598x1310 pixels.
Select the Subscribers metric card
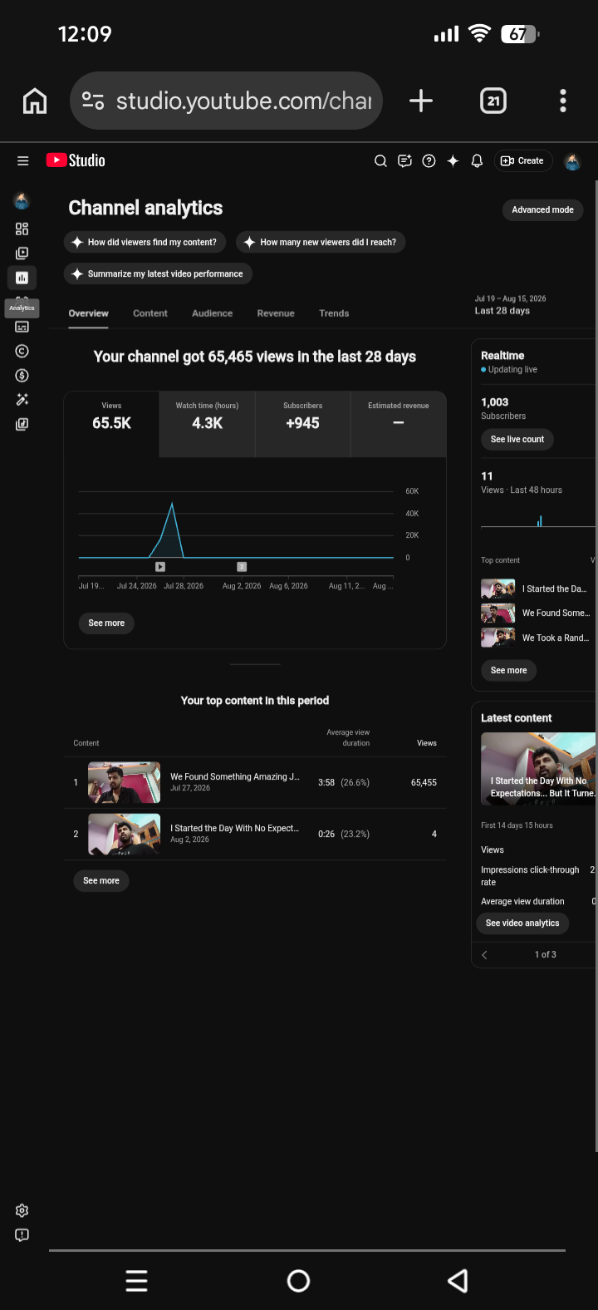pyautogui.click(x=302, y=424)
